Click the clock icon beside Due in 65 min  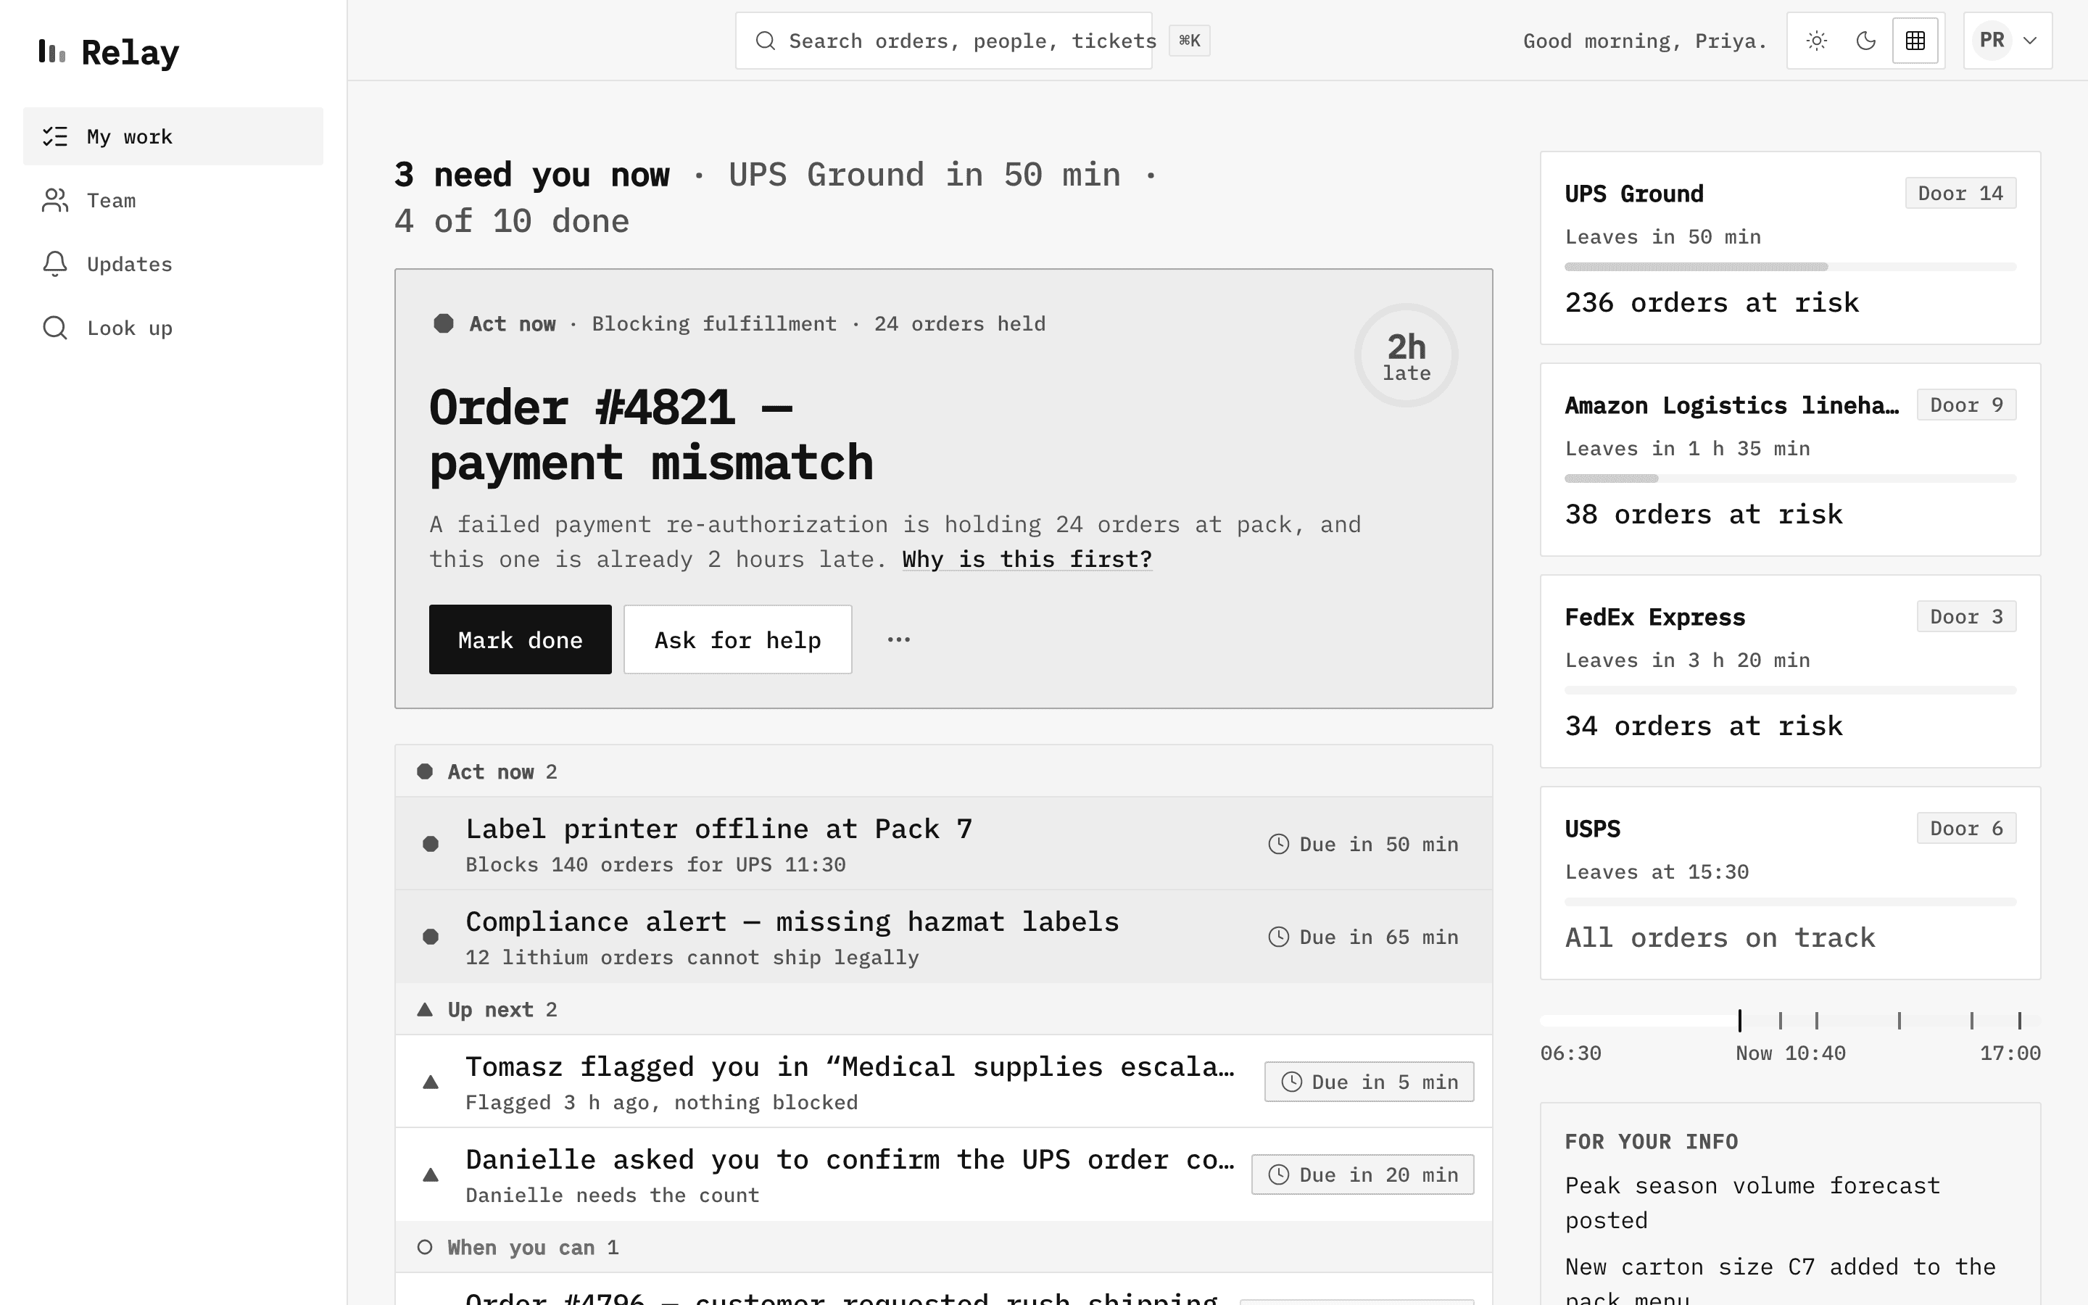pos(1279,937)
